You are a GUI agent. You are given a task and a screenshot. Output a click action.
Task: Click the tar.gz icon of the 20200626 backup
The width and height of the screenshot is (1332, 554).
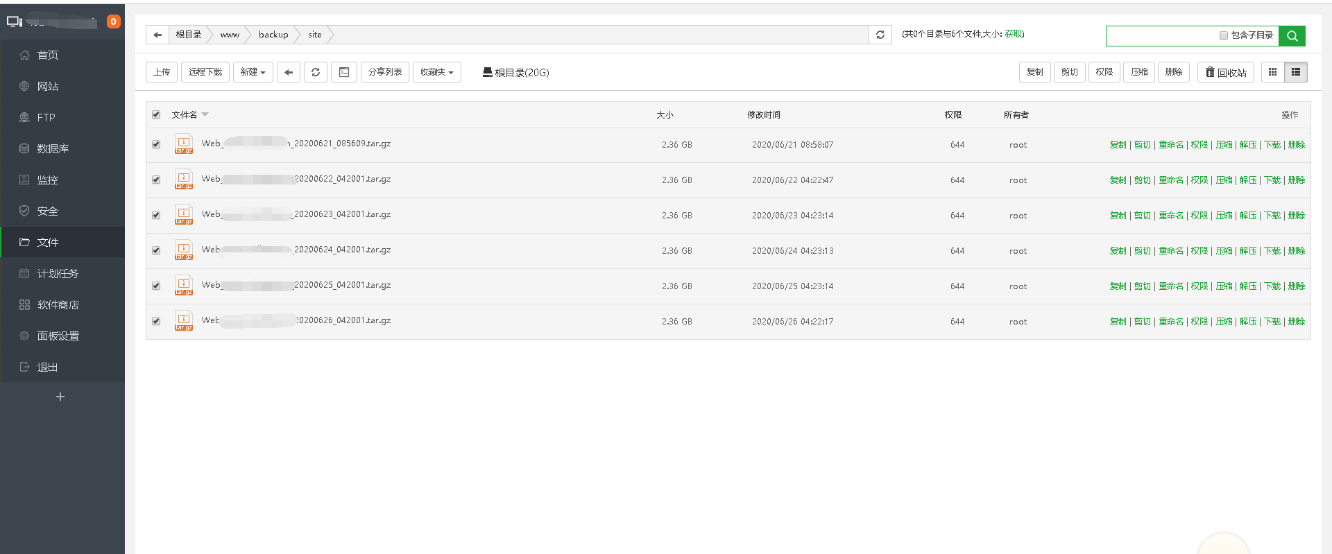coord(184,321)
